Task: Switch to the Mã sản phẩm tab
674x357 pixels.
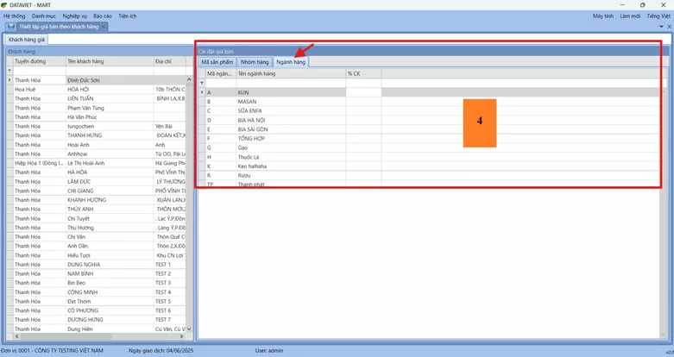Action: click(217, 62)
